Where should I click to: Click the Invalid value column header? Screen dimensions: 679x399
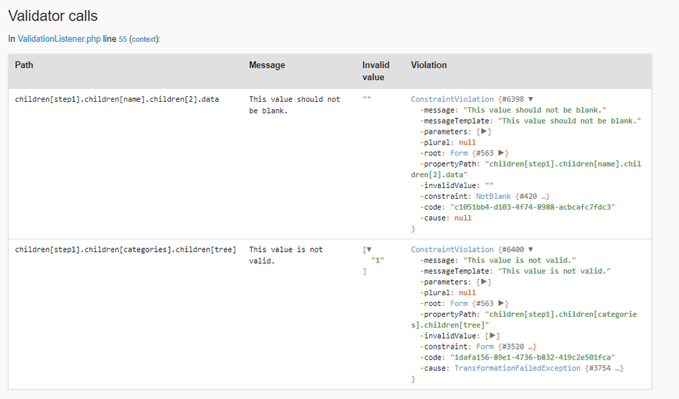point(375,71)
